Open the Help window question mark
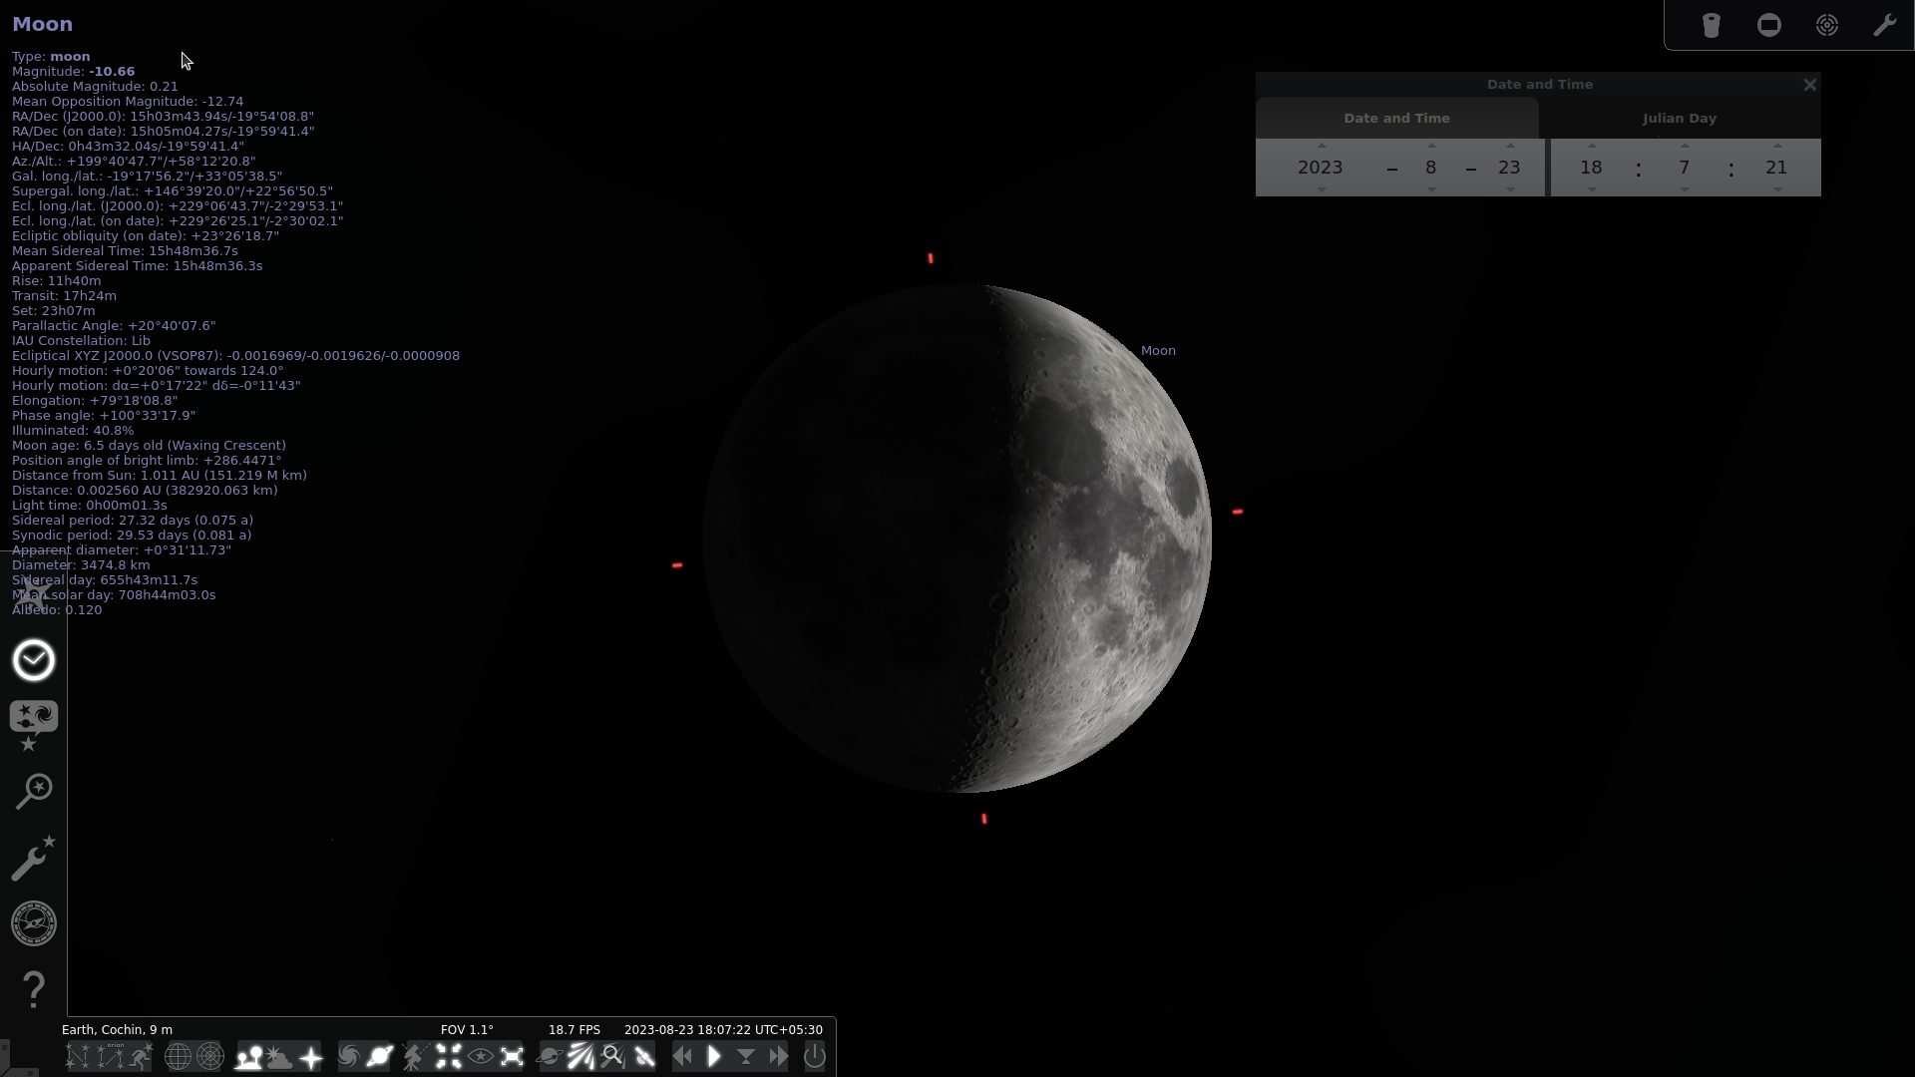The height and width of the screenshot is (1077, 1915). pyautogui.click(x=34, y=989)
